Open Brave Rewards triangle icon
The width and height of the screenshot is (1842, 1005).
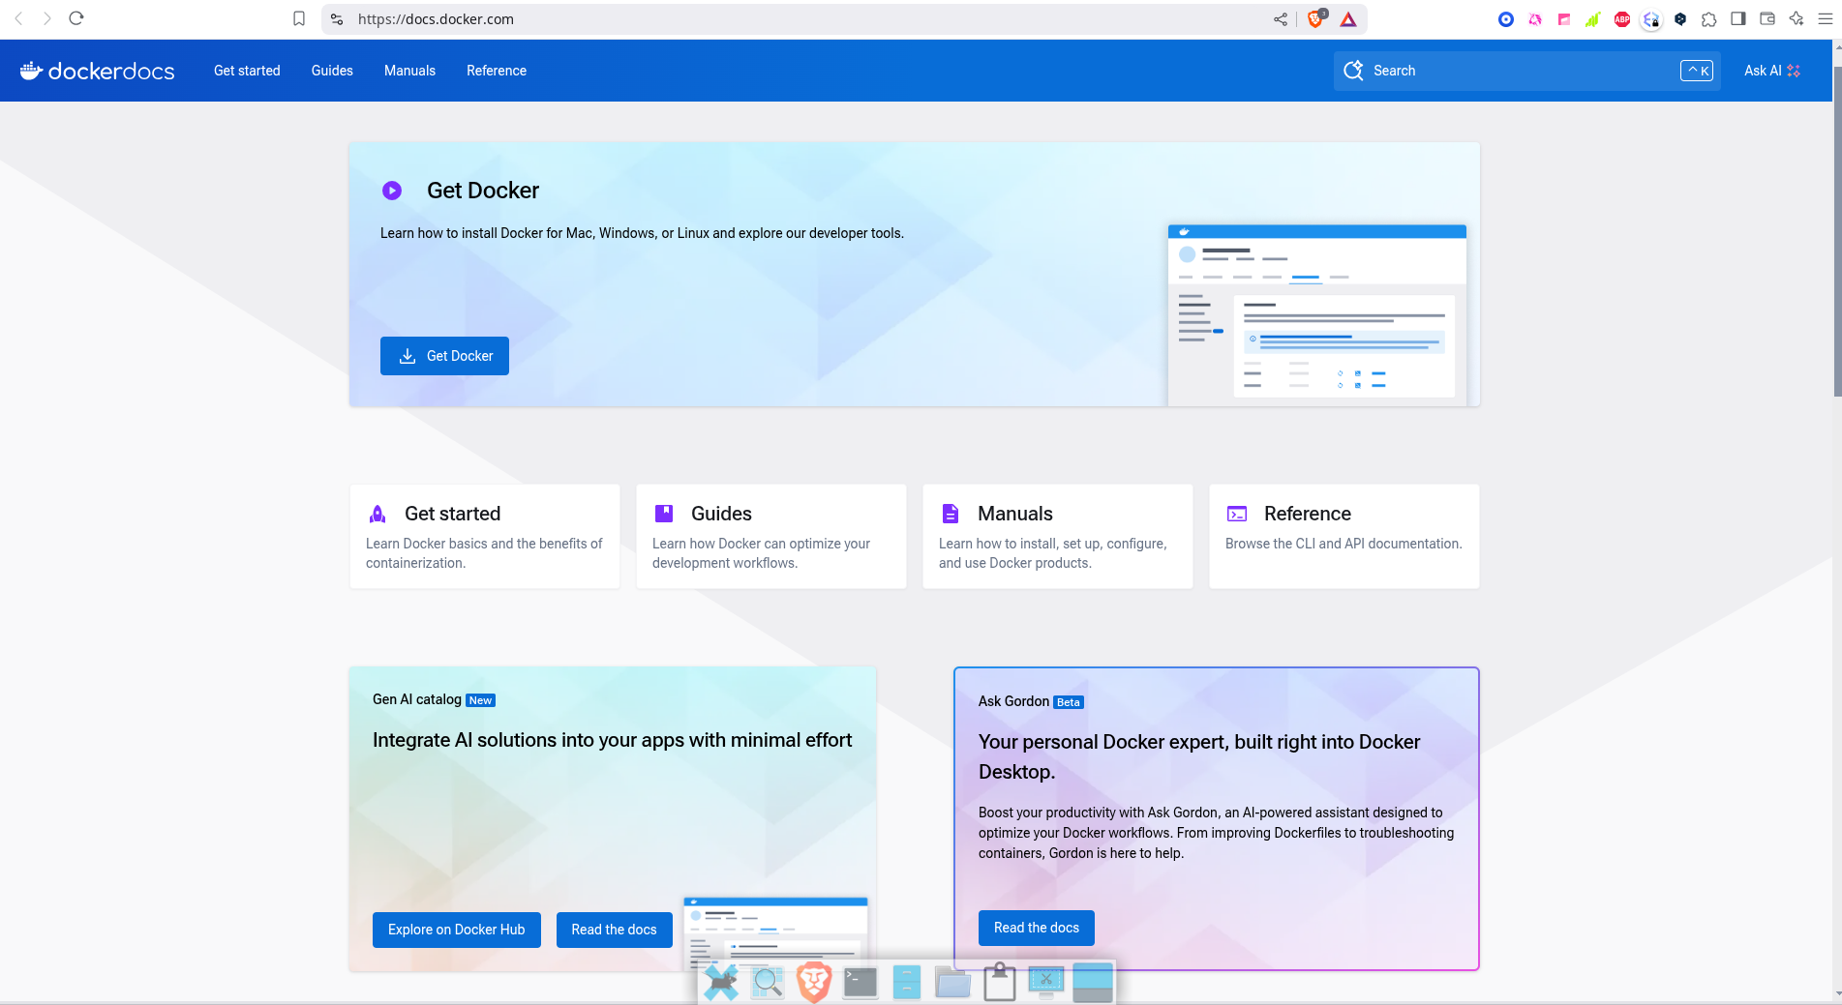tap(1348, 19)
